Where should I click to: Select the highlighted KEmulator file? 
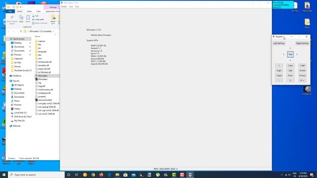(x=43, y=76)
